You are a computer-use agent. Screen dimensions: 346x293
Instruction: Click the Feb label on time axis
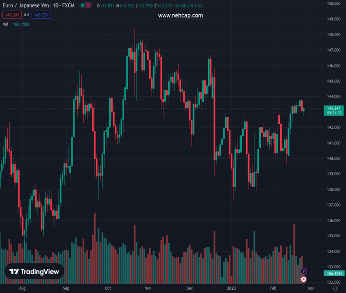click(272, 289)
